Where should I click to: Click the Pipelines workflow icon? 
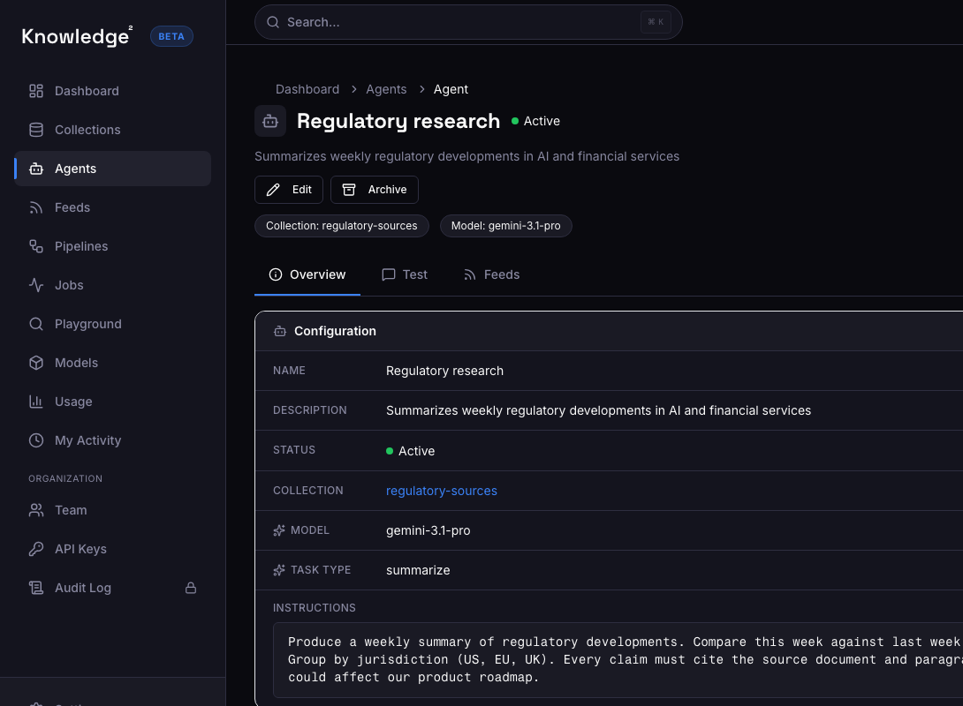[36, 246]
